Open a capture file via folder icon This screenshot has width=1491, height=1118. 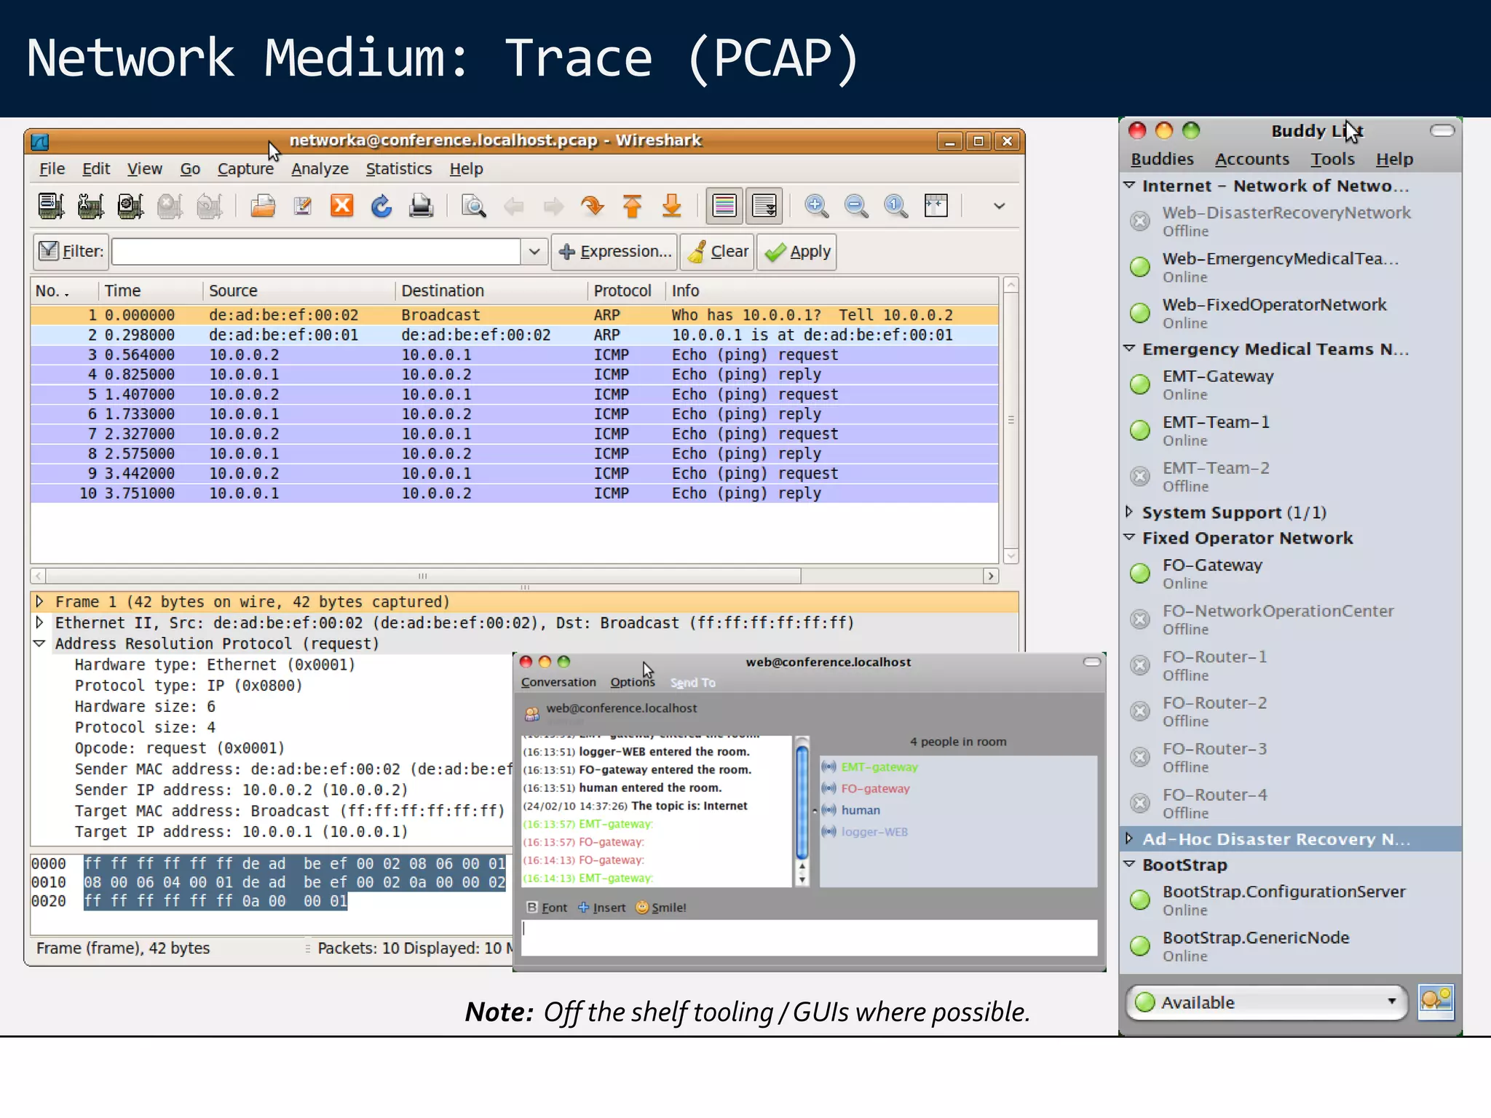263,206
